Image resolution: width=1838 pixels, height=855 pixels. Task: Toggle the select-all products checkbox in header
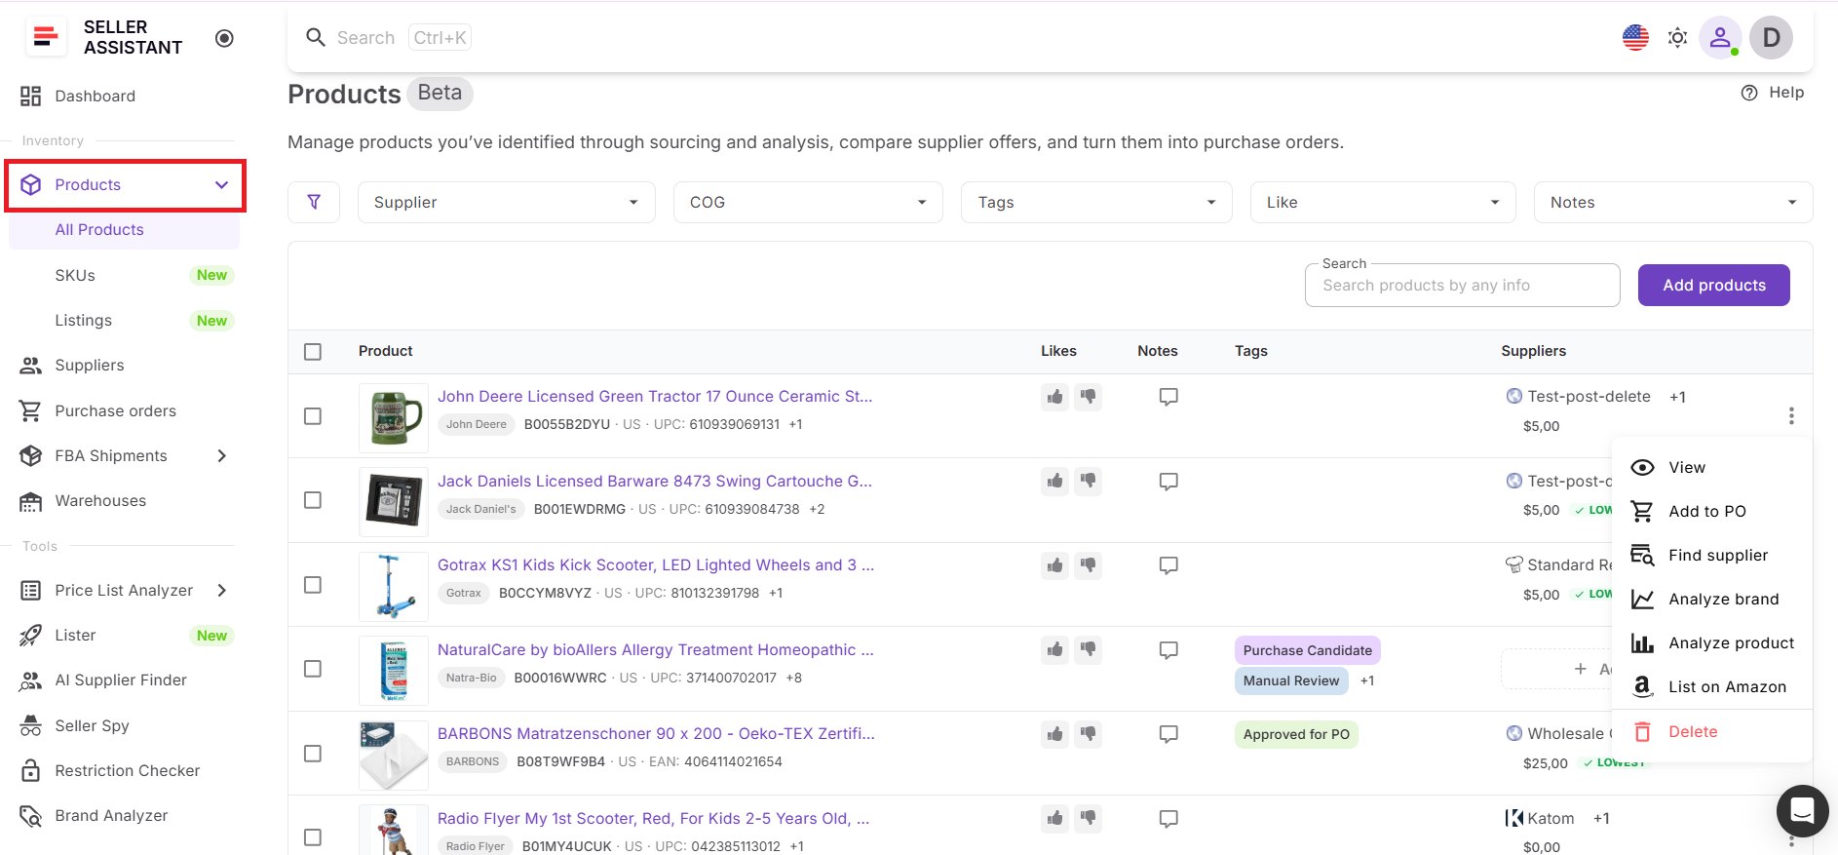pos(313,352)
